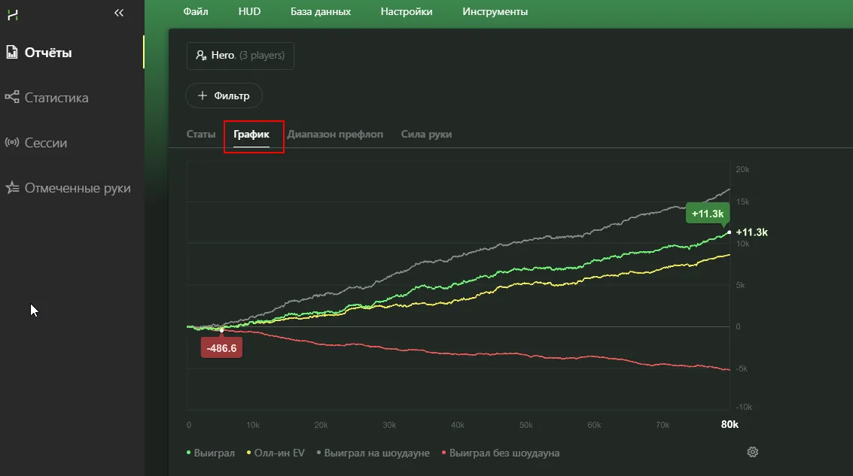
Task: Open the Настройки menu
Action: [407, 11]
